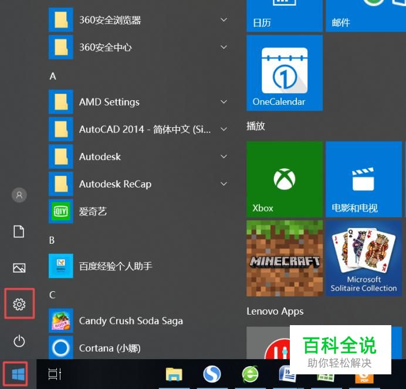Open 360 browser from the taskbar
406x389 pixels.
point(250,374)
